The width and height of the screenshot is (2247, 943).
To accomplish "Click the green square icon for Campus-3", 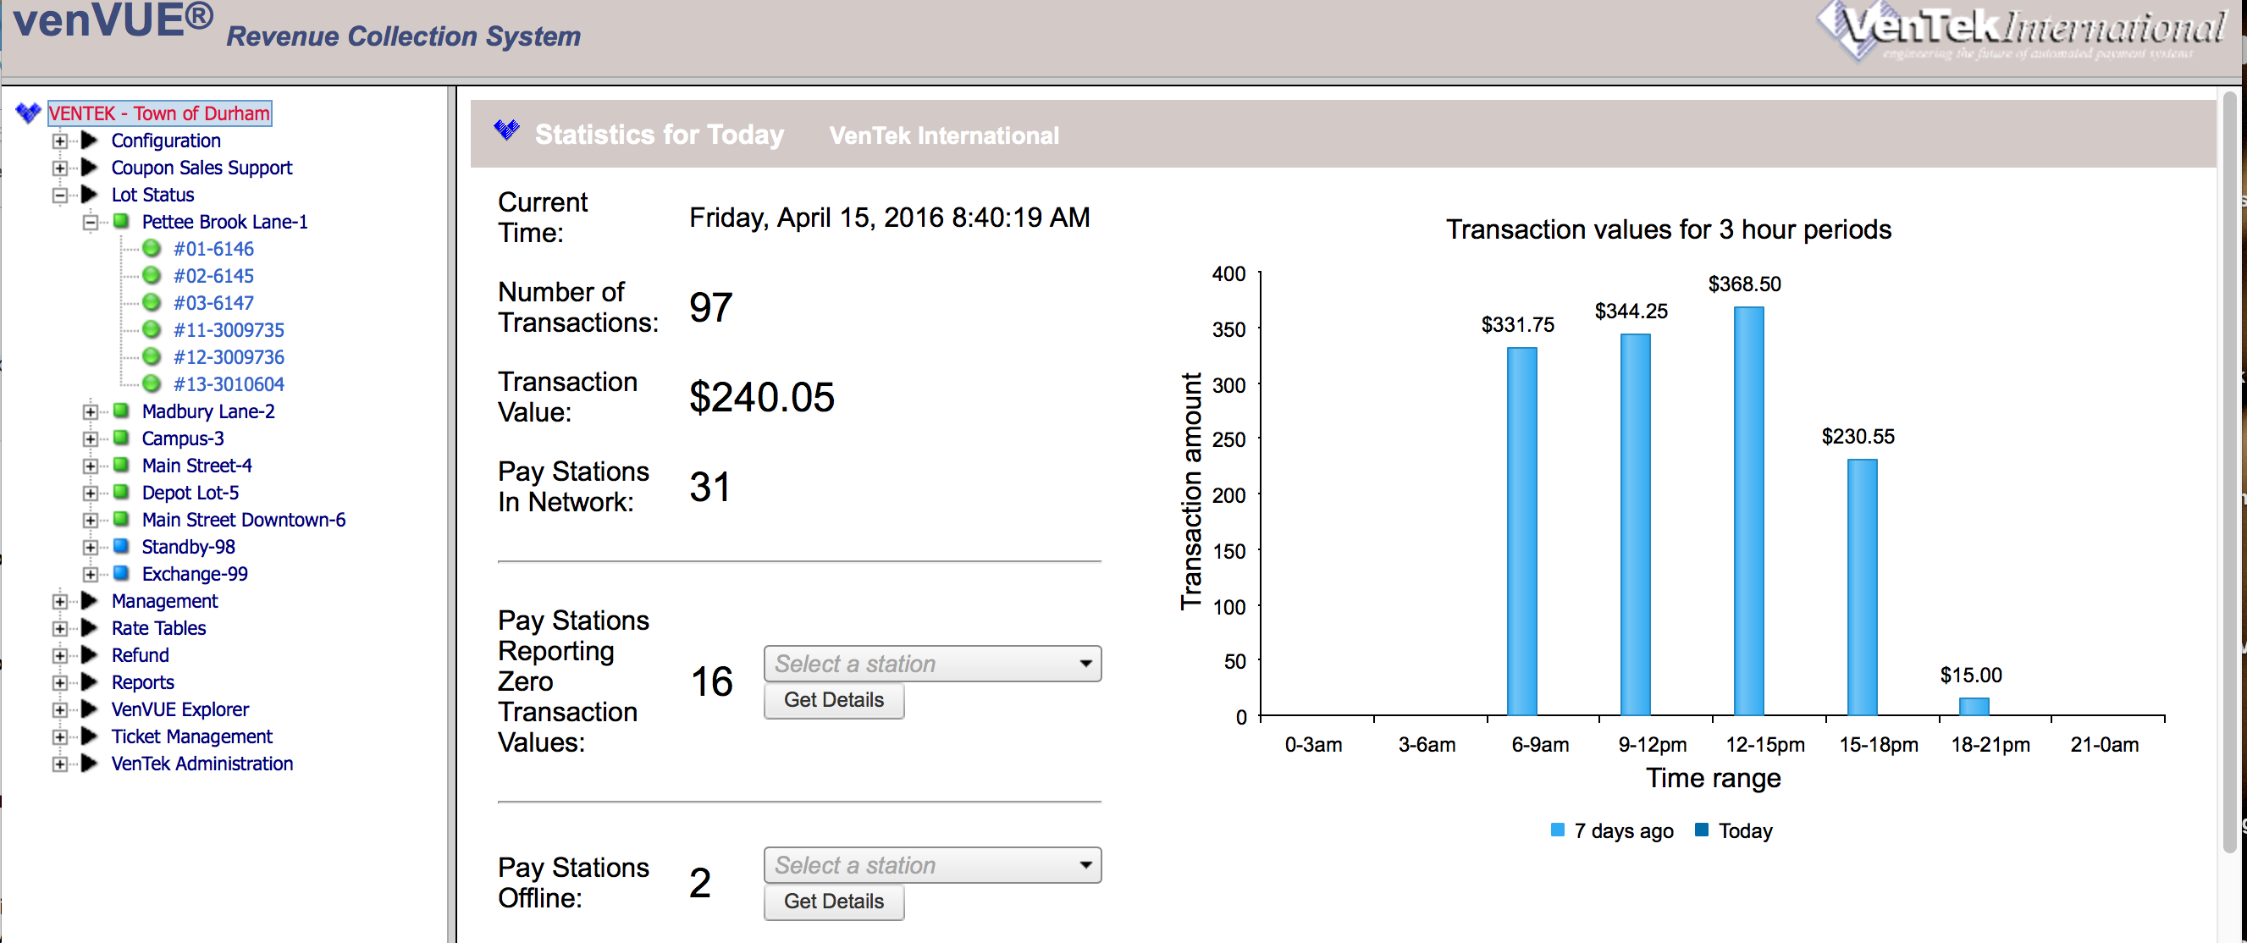I will 121,437.
